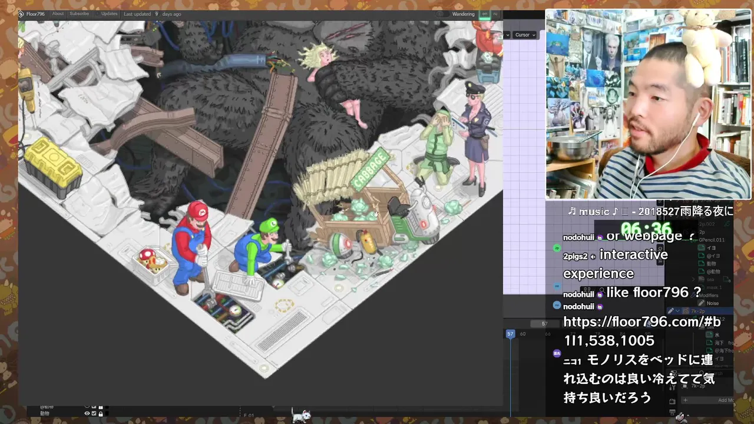Open the About page link

click(x=58, y=14)
